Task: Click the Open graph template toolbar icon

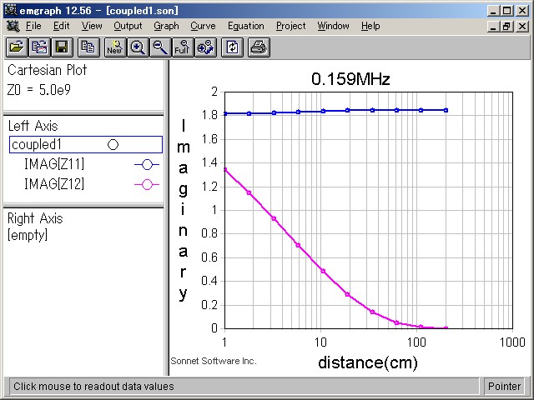Action: tap(39, 47)
